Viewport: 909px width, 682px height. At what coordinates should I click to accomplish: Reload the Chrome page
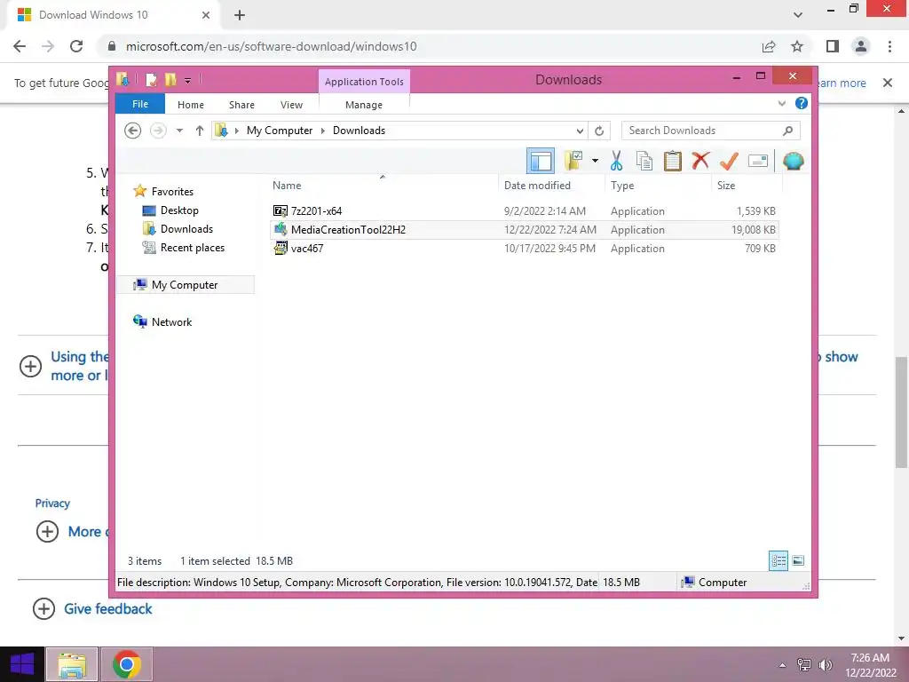[x=76, y=46]
